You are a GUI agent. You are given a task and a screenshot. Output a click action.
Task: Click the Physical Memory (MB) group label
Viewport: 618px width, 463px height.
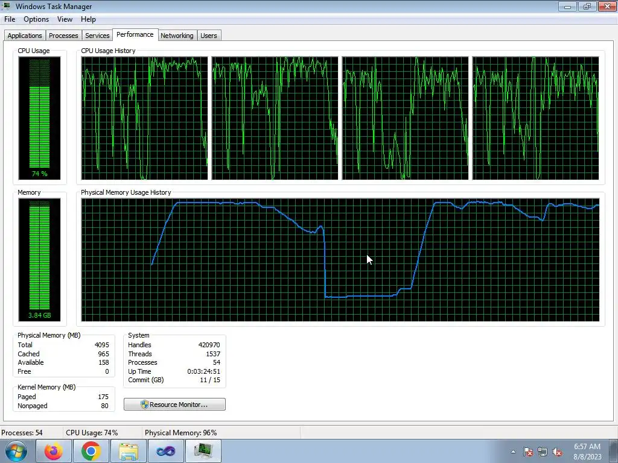49,335
